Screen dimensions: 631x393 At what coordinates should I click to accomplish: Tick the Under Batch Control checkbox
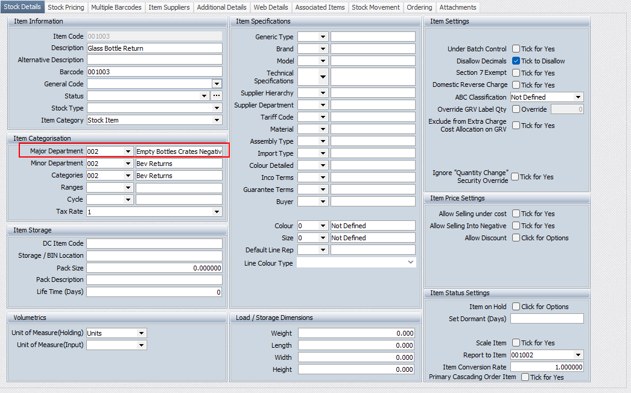(x=516, y=49)
